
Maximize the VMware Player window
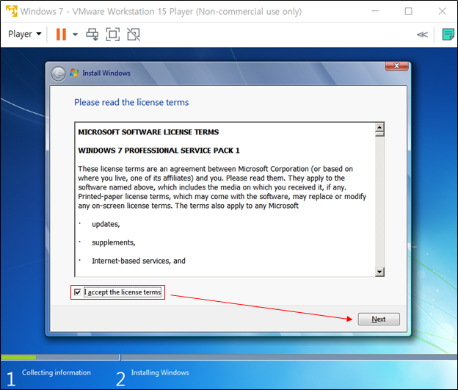click(408, 11)
